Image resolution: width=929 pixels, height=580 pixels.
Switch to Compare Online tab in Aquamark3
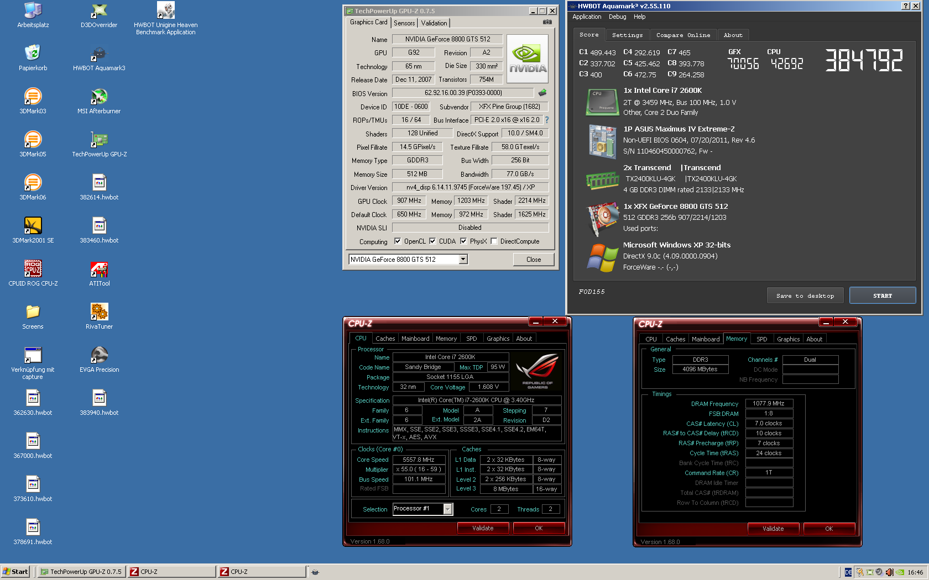coord(683,35)
